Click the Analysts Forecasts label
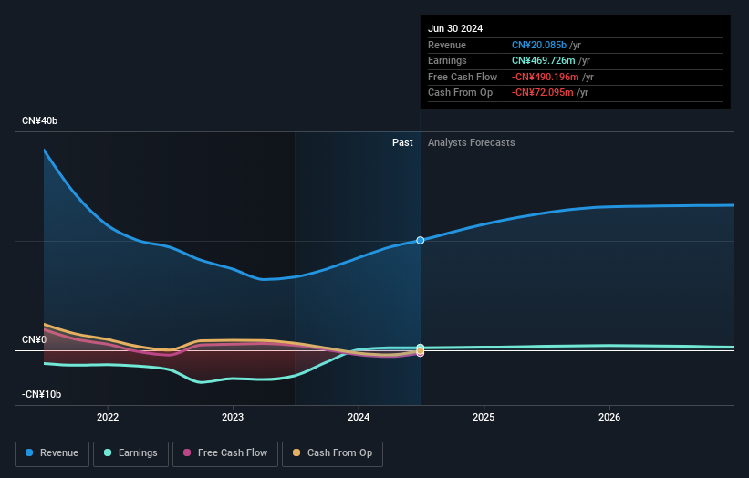The height and width of the screenshot is (478, 749). pos(472,142)
